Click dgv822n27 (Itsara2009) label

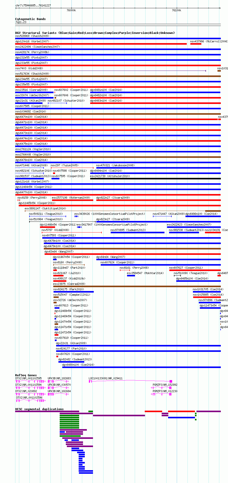point(113,198)
